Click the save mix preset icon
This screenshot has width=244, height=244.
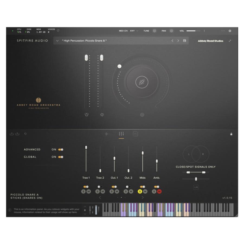tap(17, 134)
